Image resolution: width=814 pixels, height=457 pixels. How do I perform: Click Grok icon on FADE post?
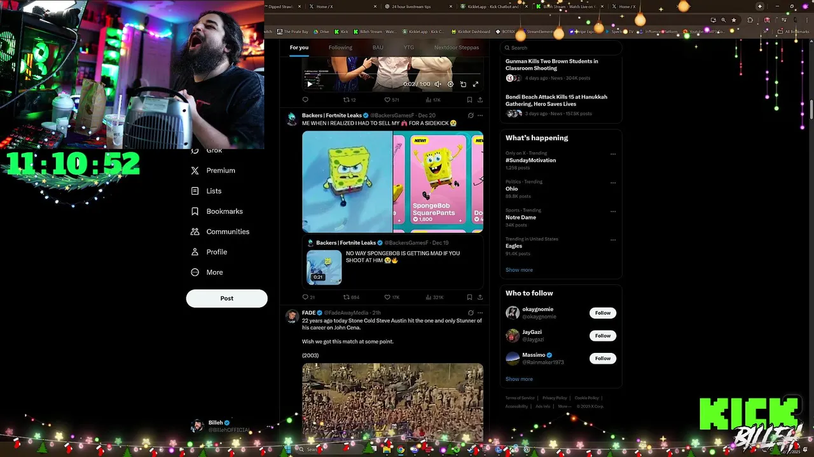(x=471, y=313)
